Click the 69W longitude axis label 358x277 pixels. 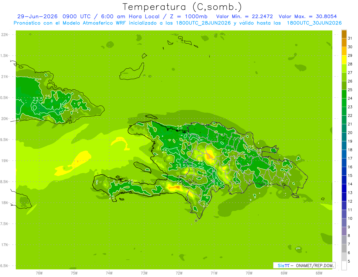(x=284, y=273)
